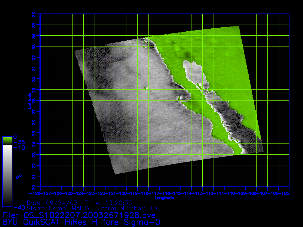Click the Latitude axis title
Screen dimensions: 303x227
point(29,101)
